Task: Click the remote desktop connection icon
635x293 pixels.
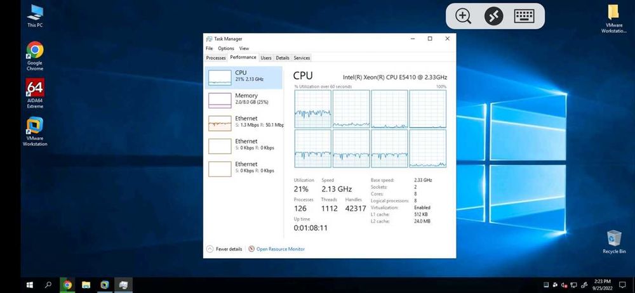Action: coord(493,16)
